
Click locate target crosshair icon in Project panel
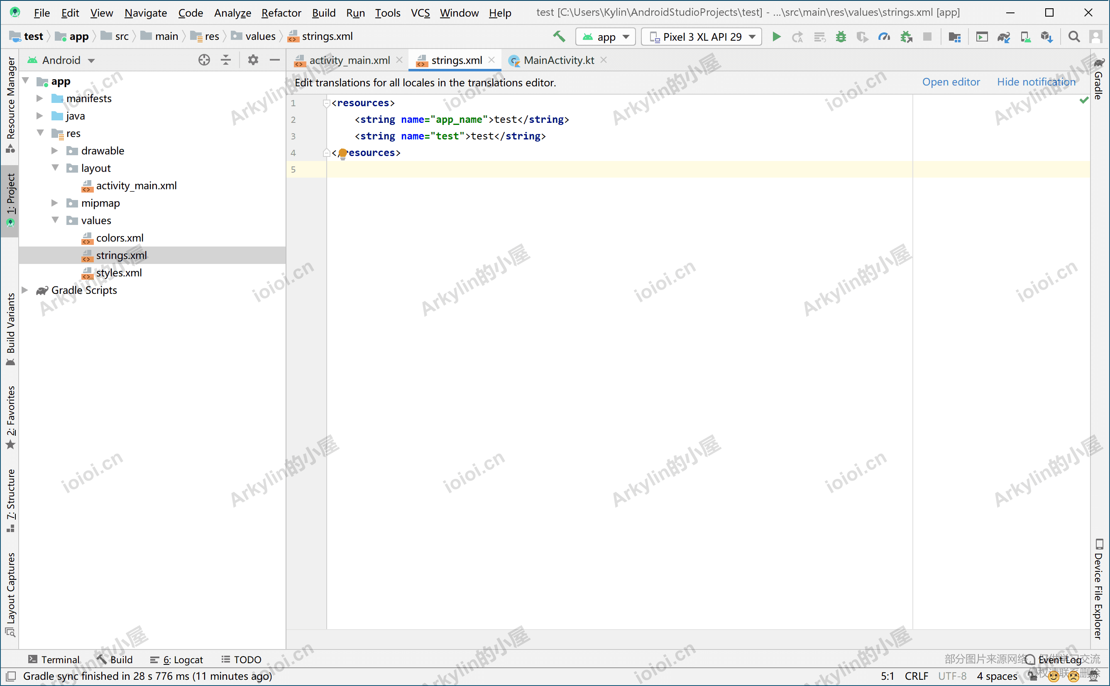click(204, 60)
